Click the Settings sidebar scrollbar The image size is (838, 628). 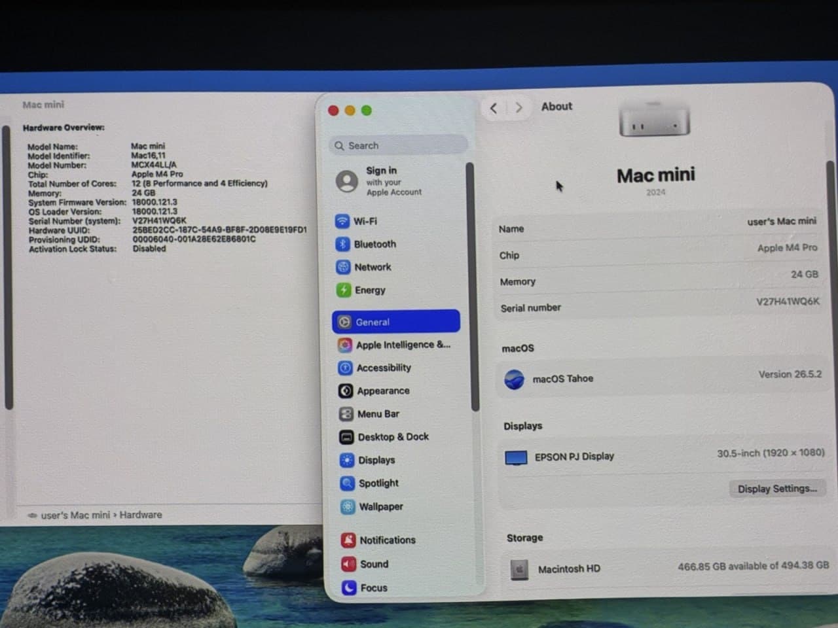click(x=473, y=288)
